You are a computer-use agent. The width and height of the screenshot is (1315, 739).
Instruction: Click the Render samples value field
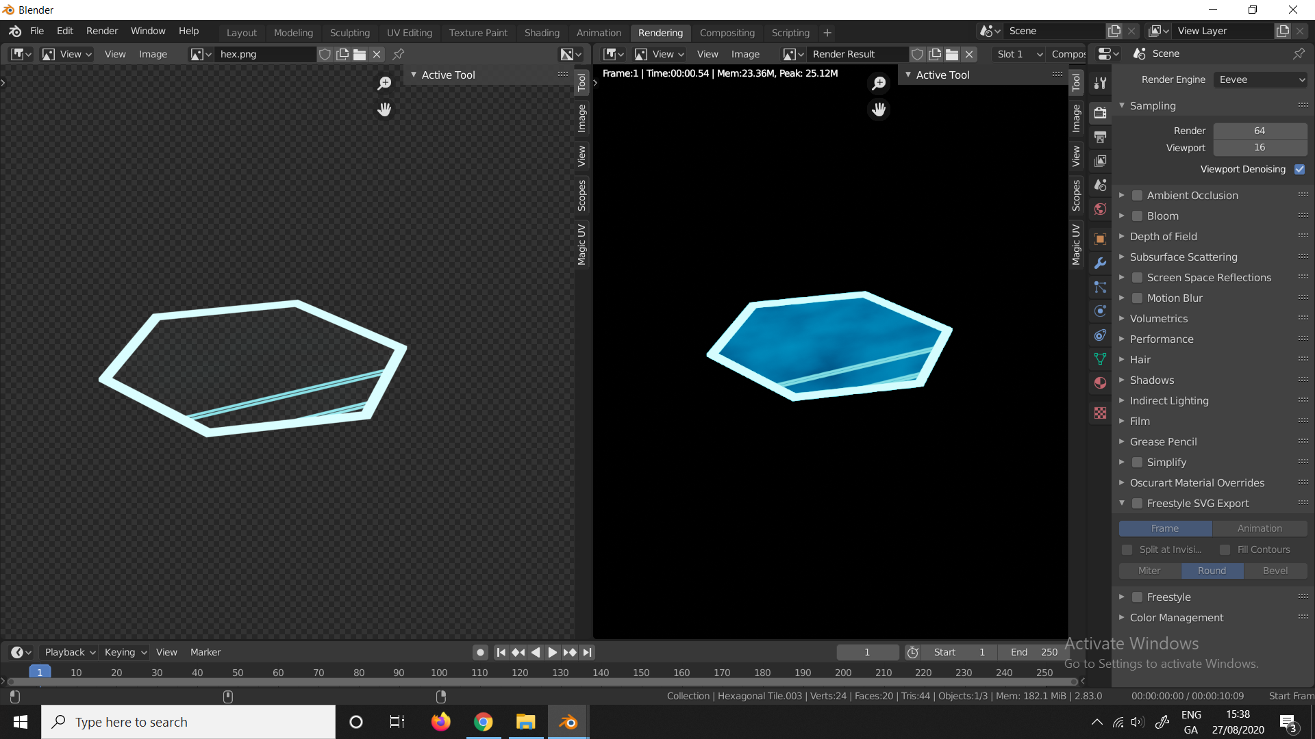[x=1260, y=131]
